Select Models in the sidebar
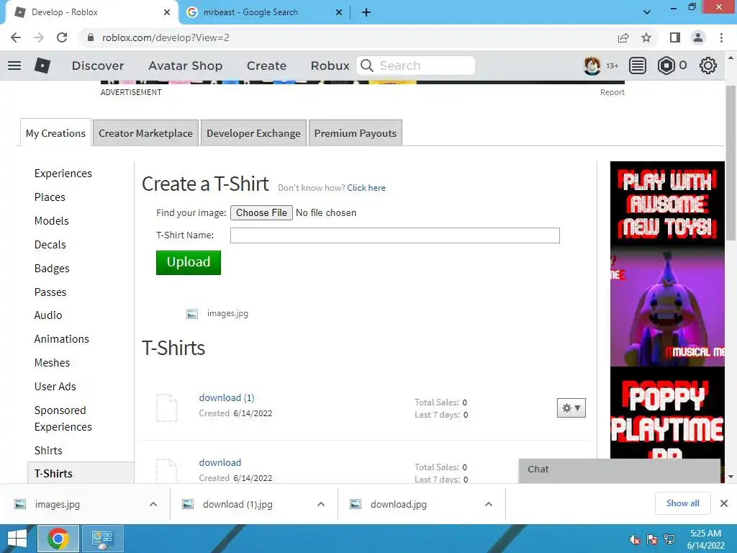 52,221
